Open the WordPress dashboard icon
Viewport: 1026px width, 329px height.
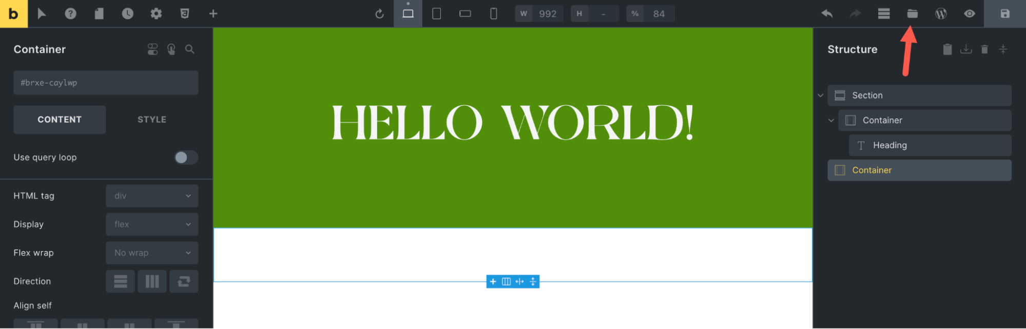point(941,14)
